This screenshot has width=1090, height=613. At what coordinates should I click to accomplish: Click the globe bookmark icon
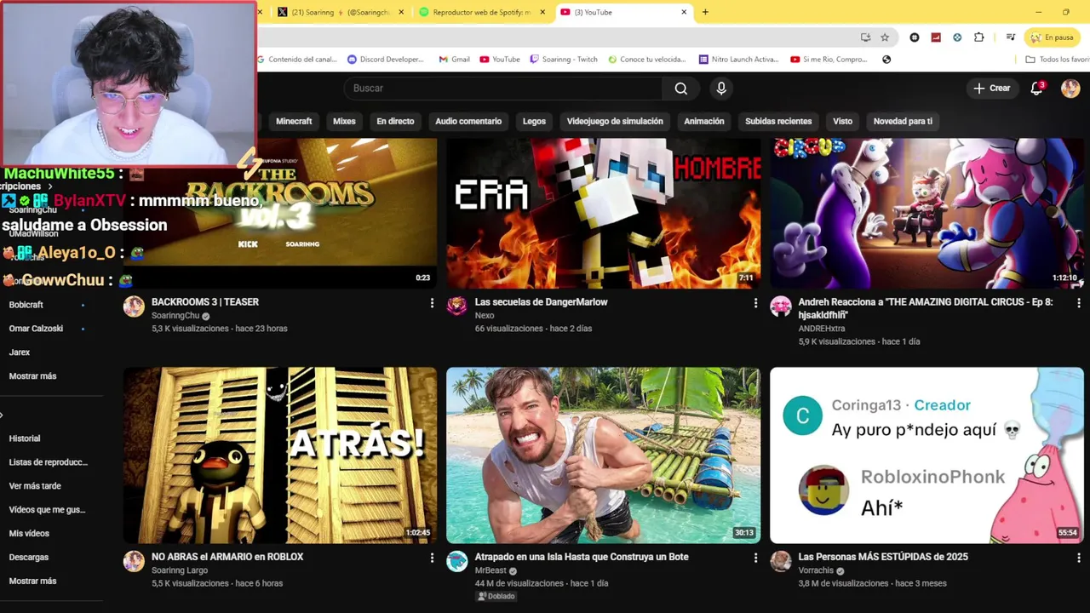(886, 60)
